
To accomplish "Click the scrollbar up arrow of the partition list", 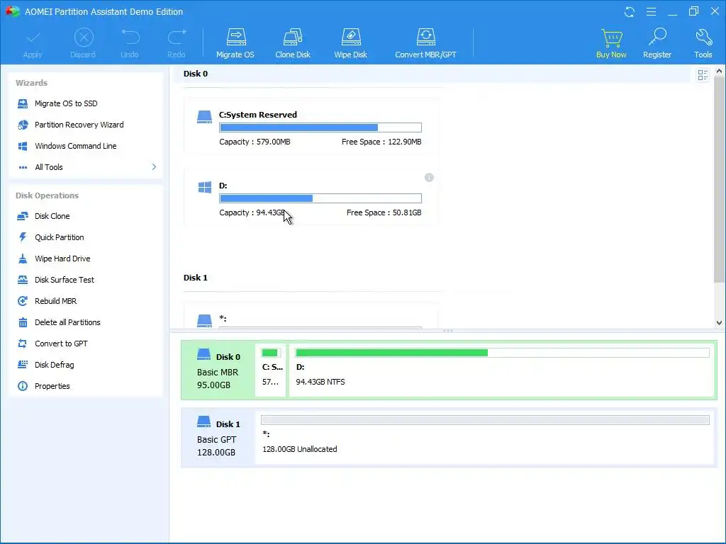I will [719, 72].
